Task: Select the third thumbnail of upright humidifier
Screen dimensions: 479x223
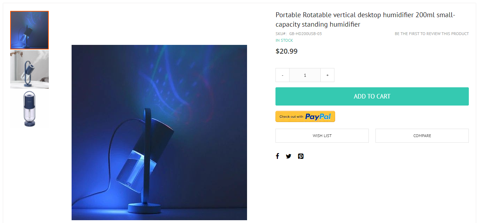Action: (29, 109)
